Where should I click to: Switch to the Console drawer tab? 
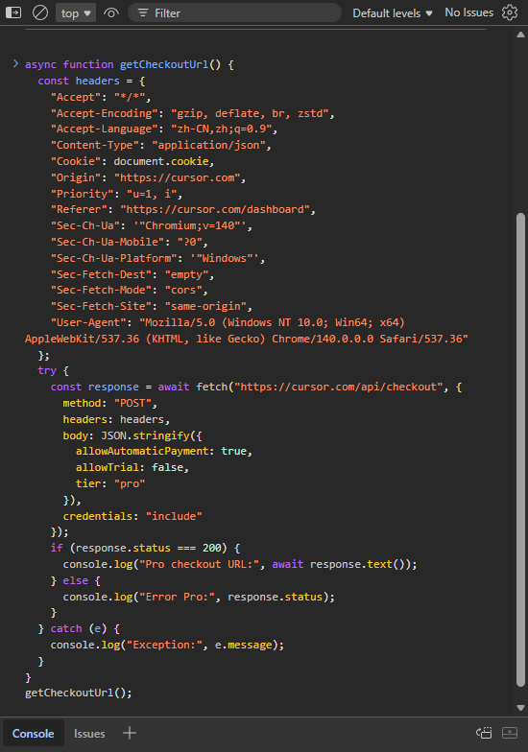(33, 733)
